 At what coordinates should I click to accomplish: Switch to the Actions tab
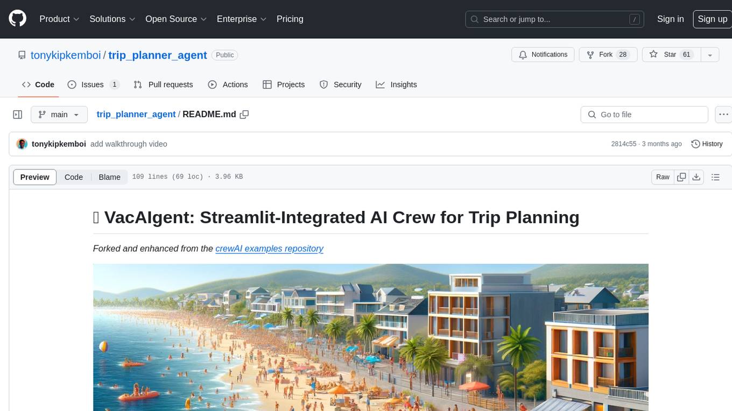click(228, 84)
